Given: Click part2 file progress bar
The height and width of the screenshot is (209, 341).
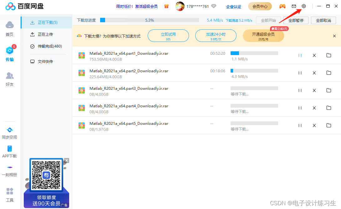Looking at the screenshot, I should (x=254, y=71).
